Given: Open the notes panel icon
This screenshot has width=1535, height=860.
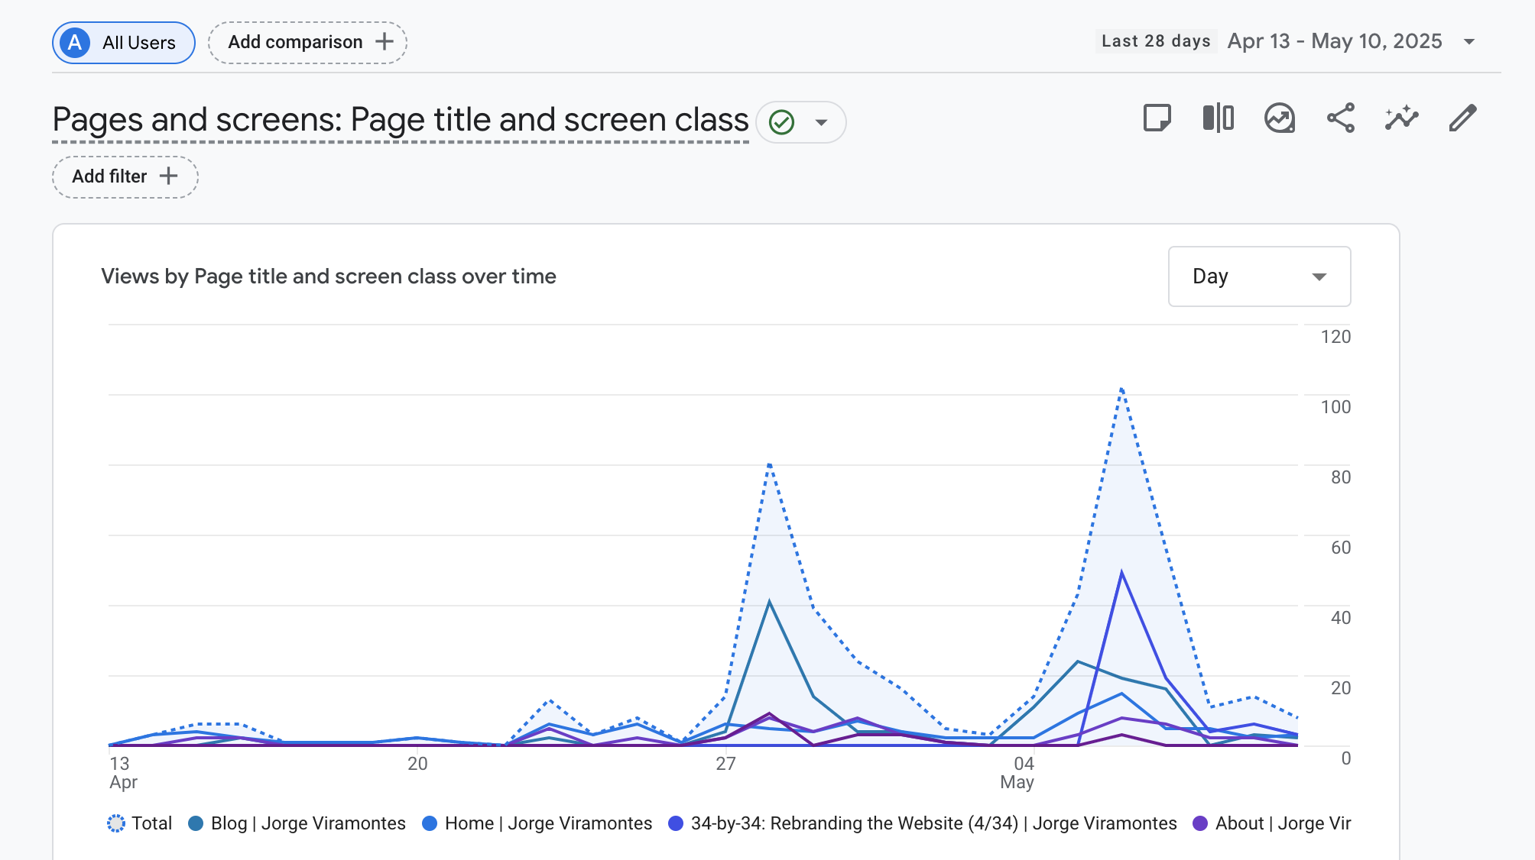Looking at the screenshot, I should [x=1157, y=118].
